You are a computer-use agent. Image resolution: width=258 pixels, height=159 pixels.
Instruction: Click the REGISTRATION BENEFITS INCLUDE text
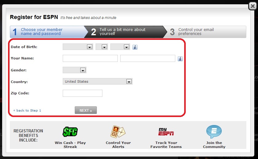pyautogui.click(x=28, y=135)
